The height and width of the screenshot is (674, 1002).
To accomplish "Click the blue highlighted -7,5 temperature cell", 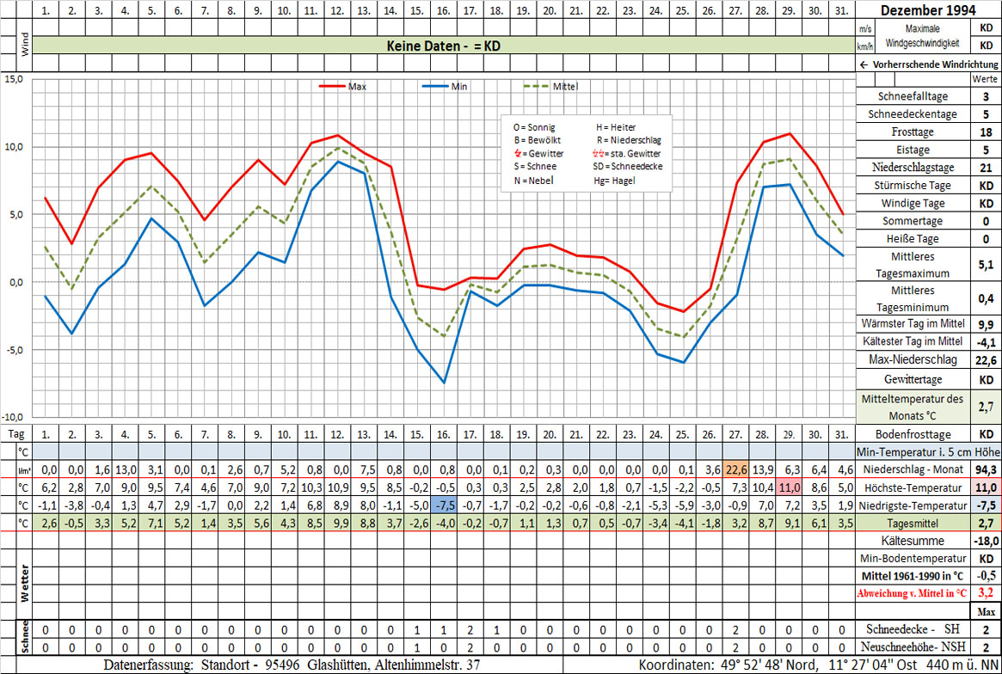I will pyautogui.click(x=443, y=505).
